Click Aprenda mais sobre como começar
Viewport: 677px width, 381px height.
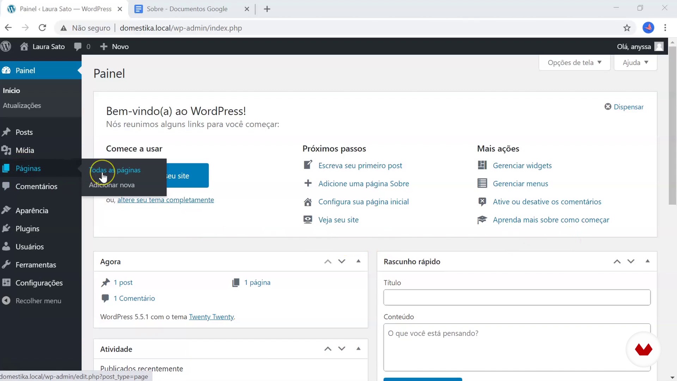pos(551,220)
